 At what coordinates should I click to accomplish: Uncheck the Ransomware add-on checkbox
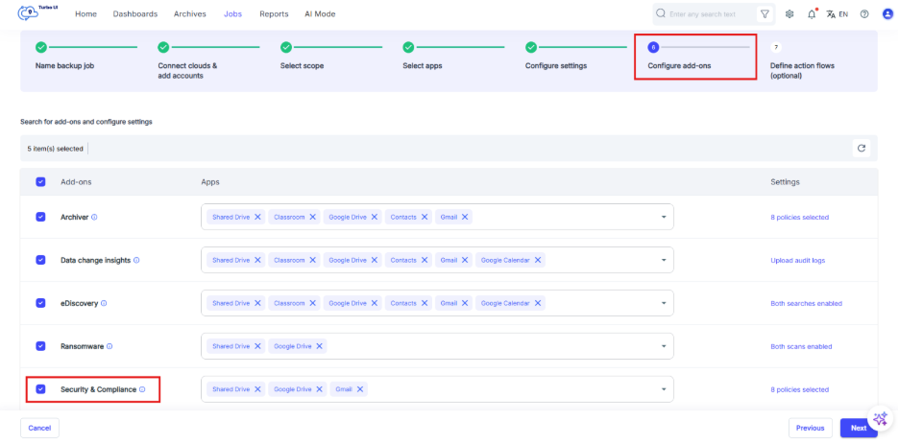(x=40, y=346)
